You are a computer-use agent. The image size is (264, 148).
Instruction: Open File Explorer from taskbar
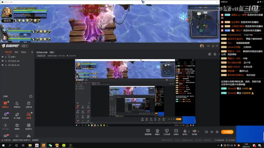30,145
